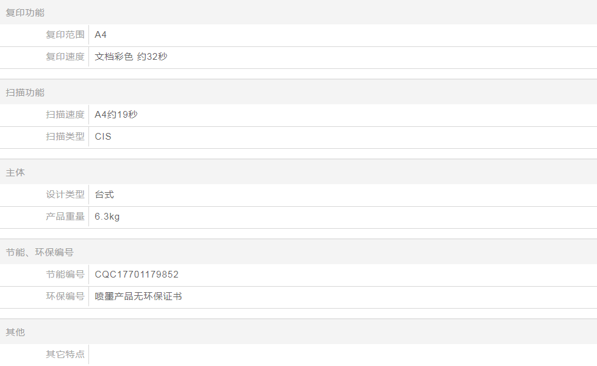Click the 扫描功能 section header
The image size is (597, 366).
(25, 92)
